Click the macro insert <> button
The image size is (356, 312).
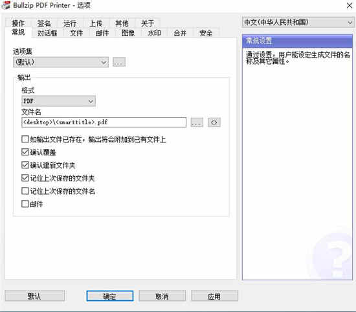(214, 122)
